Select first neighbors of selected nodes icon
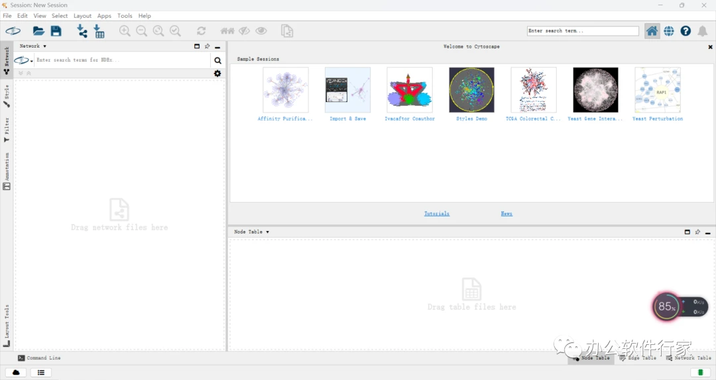716x380 pixels. click(227, 31)
